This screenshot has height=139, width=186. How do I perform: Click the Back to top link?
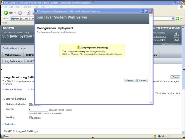pyautogui.click(x=10, y=124)
